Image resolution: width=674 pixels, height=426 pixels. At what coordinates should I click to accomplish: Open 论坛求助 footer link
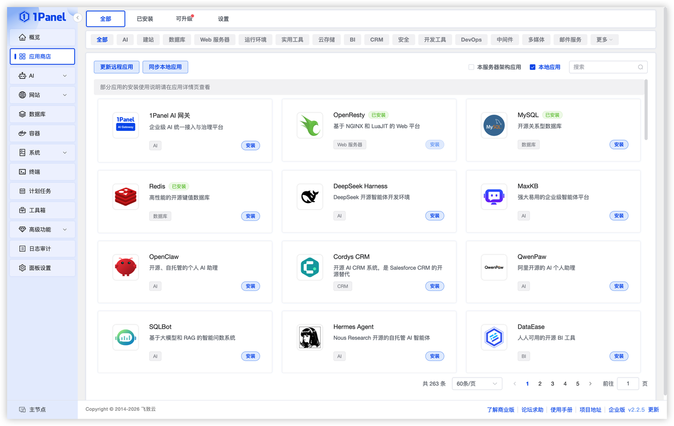(x=532, y=410)
